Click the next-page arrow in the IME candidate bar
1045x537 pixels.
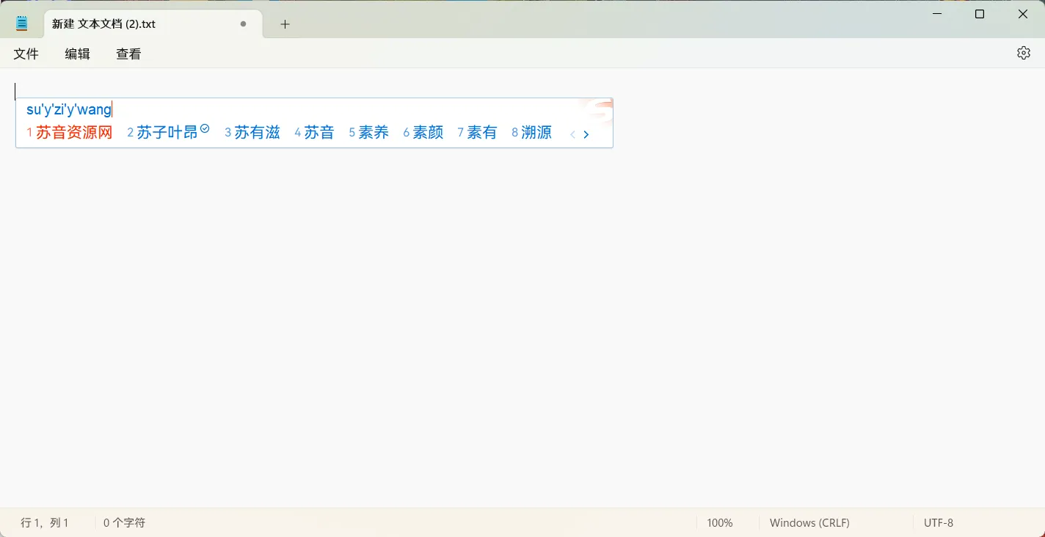tap(586, 134)
